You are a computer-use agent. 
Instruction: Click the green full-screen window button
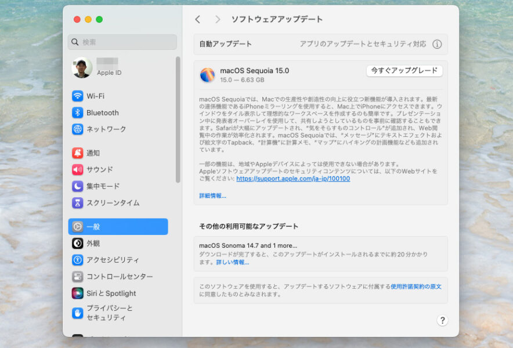pyautogui.click(x=99, y=19)
